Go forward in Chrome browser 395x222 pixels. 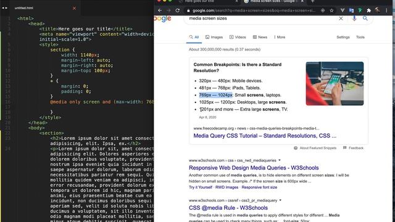coord(168,10)
